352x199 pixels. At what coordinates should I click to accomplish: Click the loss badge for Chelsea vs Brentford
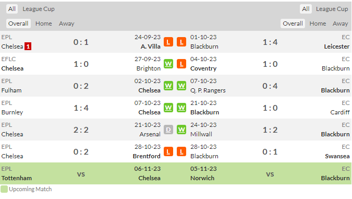coord(168,152)
